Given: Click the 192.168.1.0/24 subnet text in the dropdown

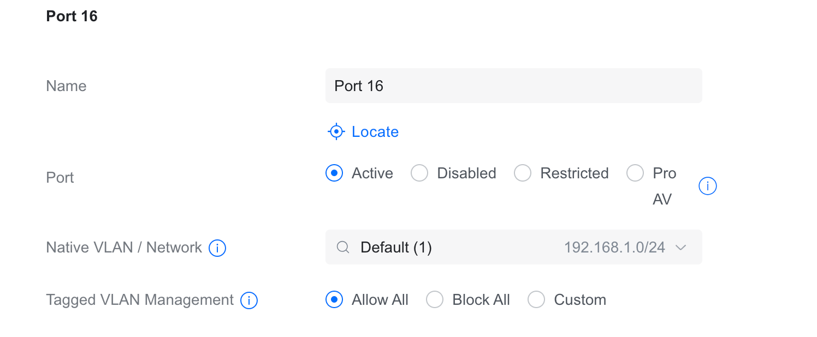Looking at the screenshot, I should pyautogui.click(x=614, y=248).
